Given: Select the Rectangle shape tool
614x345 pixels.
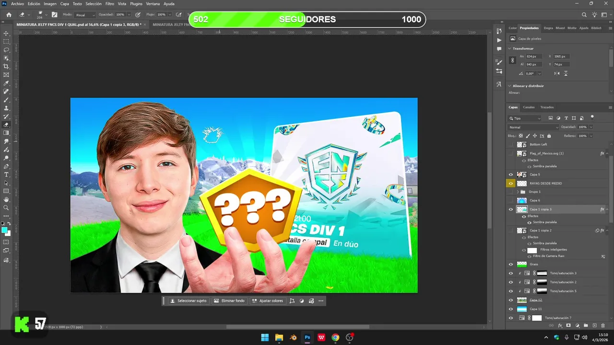Looking at the screenshot, I should (x=6, y=191).
